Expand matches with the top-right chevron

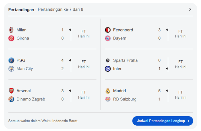(190, 9)
